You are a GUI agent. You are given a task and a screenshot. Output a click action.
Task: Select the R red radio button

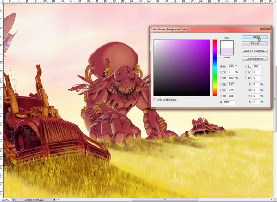(x=221, y=84)
